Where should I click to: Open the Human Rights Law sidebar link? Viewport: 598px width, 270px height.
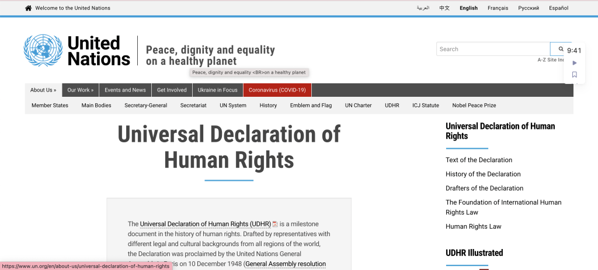tap(473, 227)
